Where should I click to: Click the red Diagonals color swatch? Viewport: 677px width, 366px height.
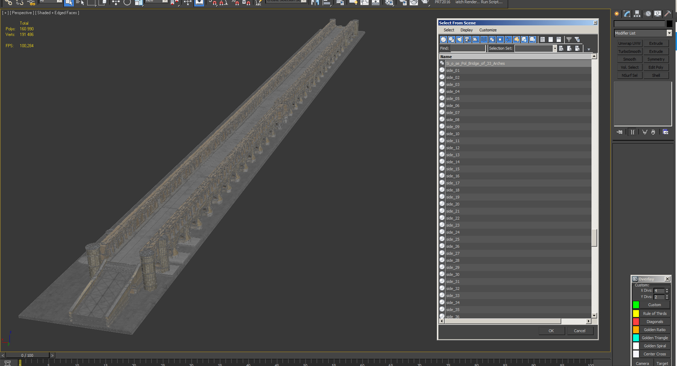click(636, 322)
